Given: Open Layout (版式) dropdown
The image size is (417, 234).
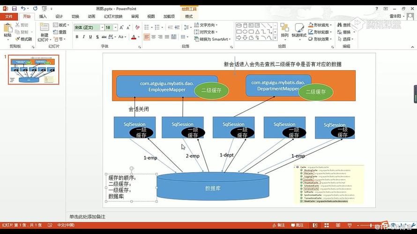Looking at the screenshot, I should tap(61, 25).
